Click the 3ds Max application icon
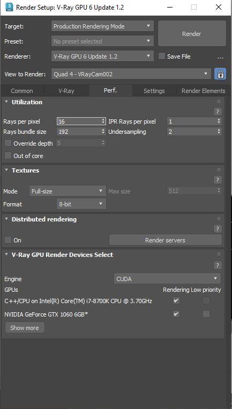Image resolution: width=232 pixels, height=409 pixels. (9, 7)
